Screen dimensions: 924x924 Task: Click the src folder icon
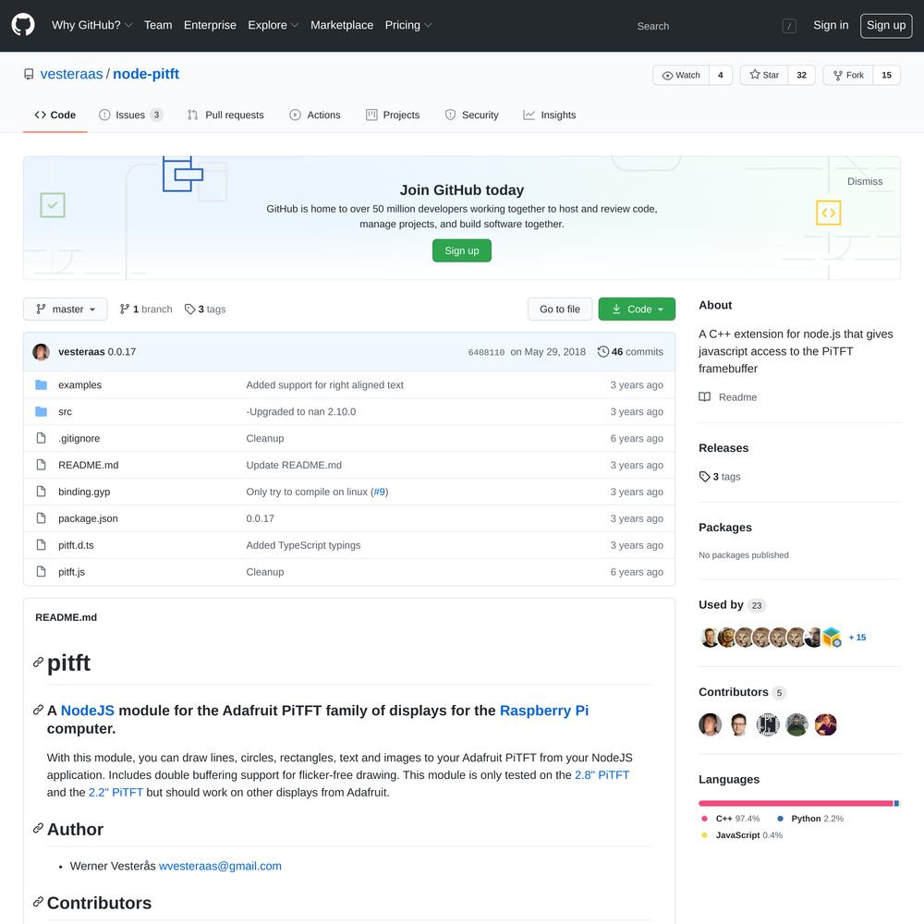click(42, 411)
